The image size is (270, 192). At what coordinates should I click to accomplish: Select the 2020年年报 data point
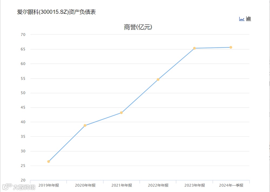(85, 125)
